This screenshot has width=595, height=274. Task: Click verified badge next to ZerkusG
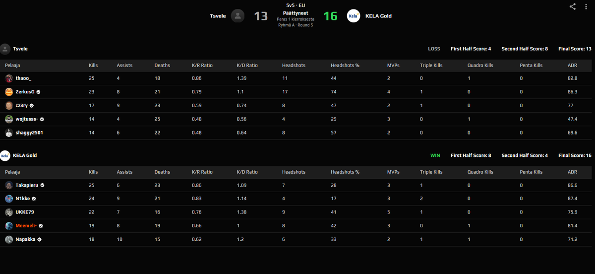coord(38,92)
